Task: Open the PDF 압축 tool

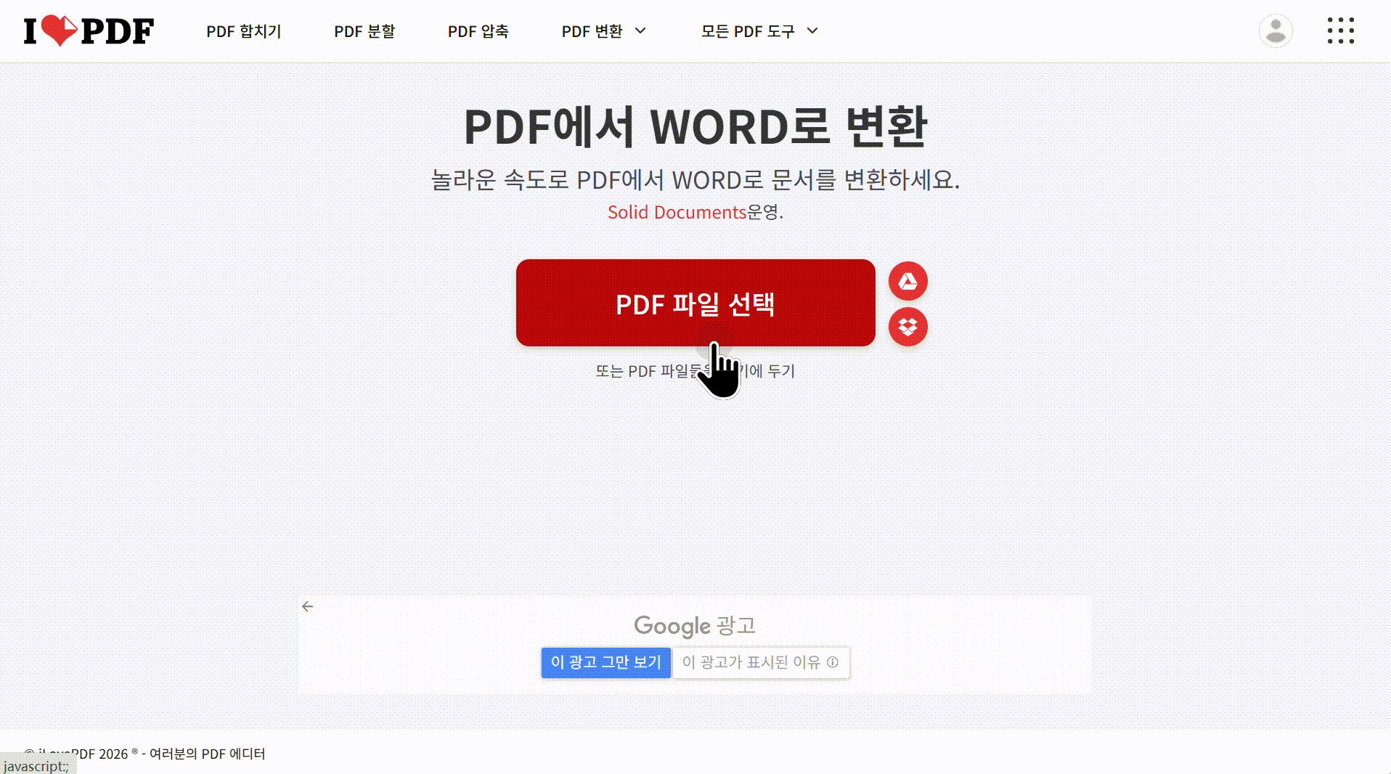Action: (x=478, y=31)
